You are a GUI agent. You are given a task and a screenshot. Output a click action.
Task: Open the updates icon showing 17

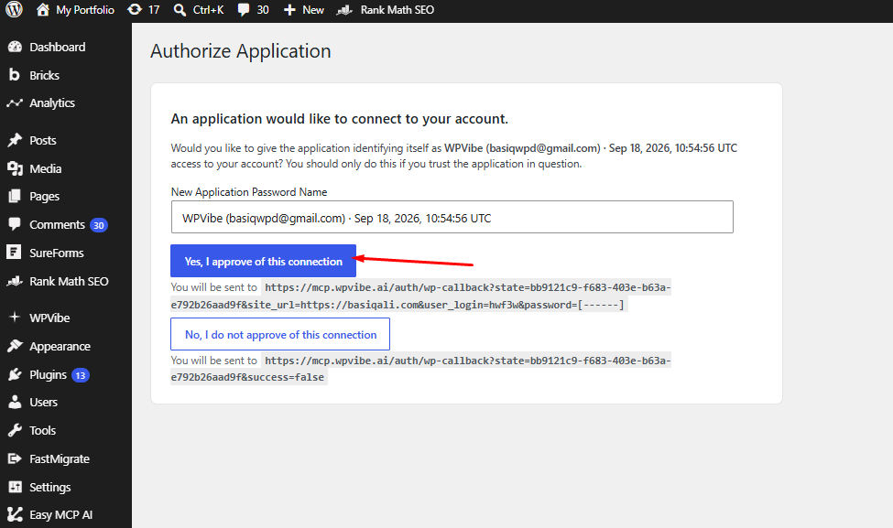click(x=135, y=10)
